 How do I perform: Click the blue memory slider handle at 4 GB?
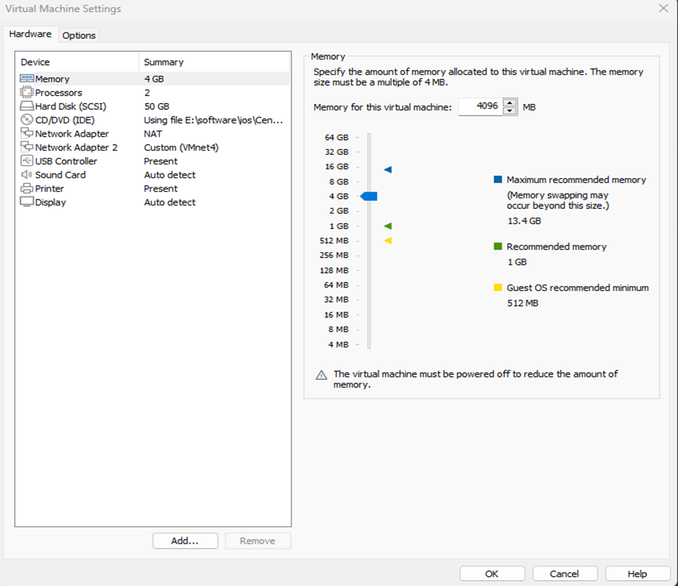pos(369,196)
